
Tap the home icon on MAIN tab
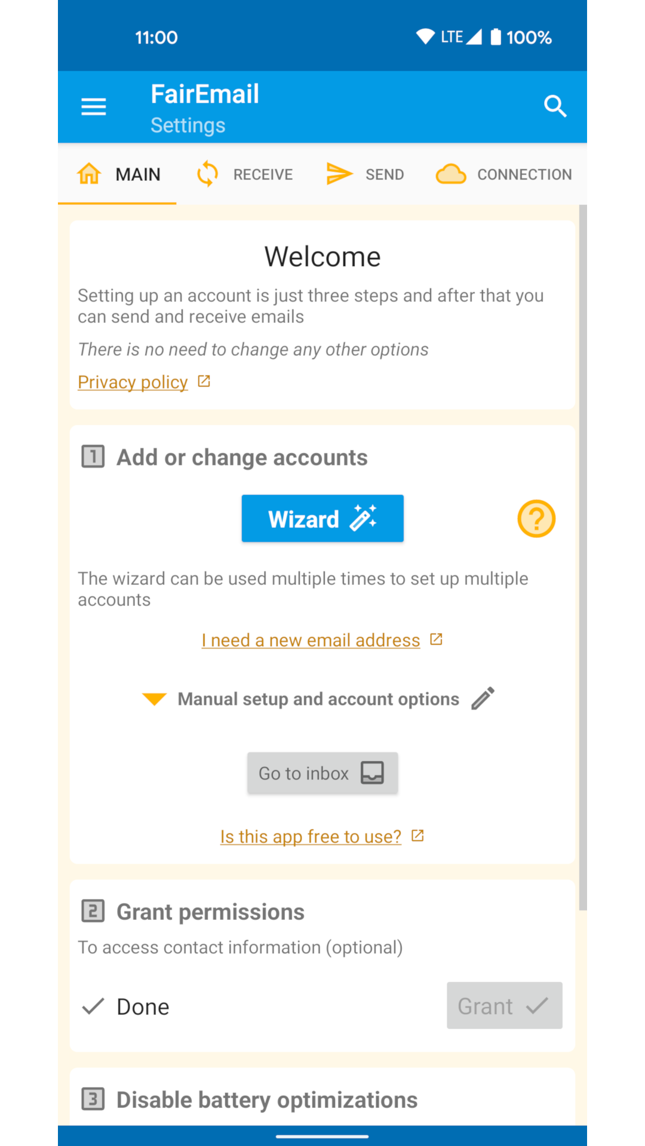click(x=89, y=174)
